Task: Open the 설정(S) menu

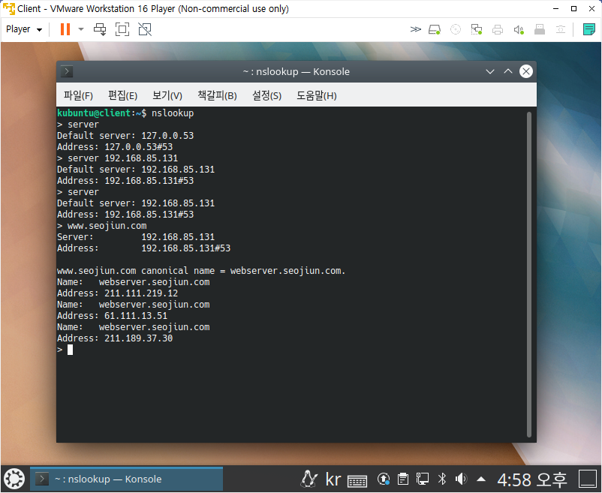Action: coord(266,95)
